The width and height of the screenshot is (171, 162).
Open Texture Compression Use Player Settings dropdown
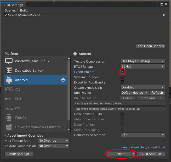click(143, 61)
